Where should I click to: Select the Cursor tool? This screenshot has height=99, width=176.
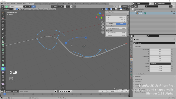pos(3,17)
